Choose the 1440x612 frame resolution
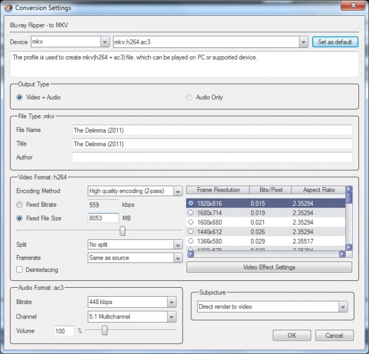 coord(192,231)
